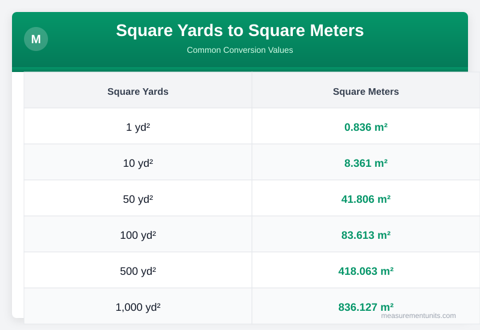
Task: Select the 1 yd² cell
Action: (138, 126)
